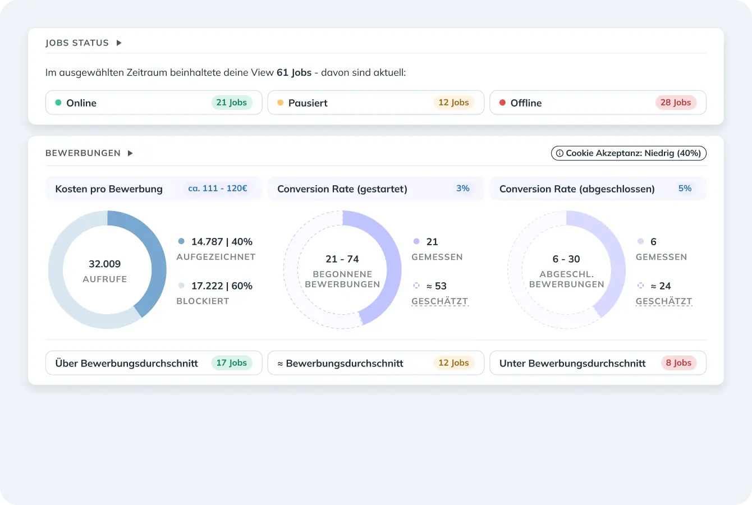This screenshot has height=505, width=752.
Task: Click the Cookie Akzeptanz info icon
Action: pos(560,153)
